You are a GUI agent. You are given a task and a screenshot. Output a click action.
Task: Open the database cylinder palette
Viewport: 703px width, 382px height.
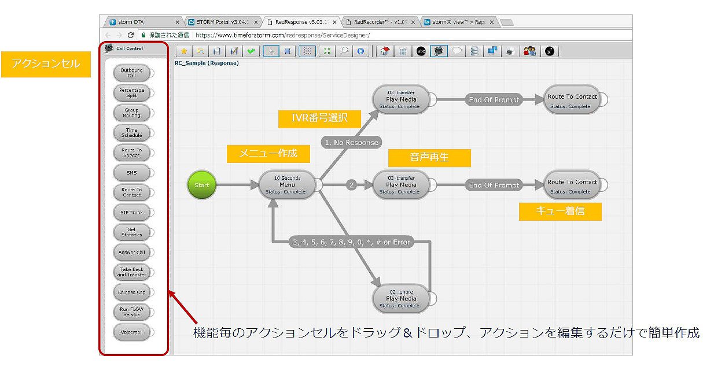pyautogui.click(x=474, y=51)
